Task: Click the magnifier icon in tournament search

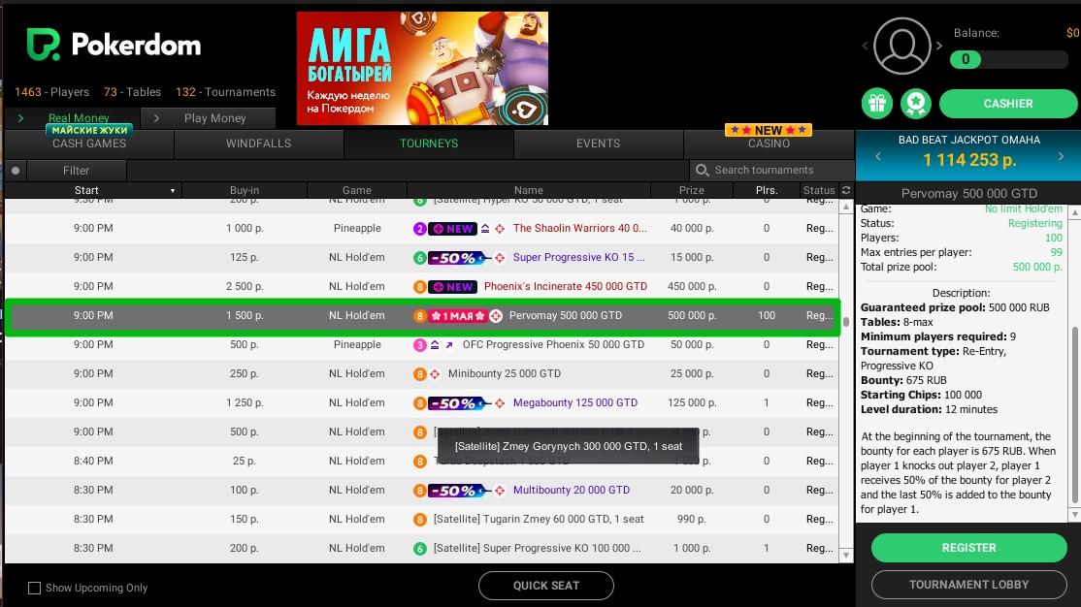Action: (702, 171)
